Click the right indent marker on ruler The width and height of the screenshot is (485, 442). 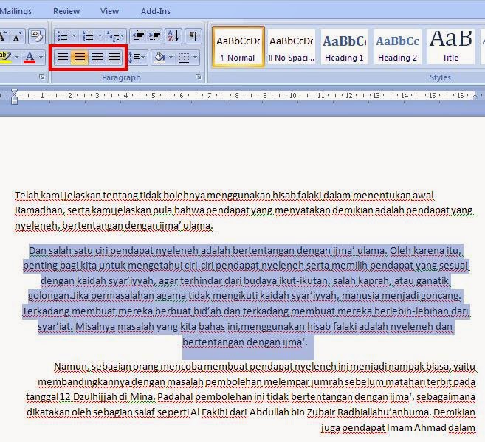click(x=475, y=97)
